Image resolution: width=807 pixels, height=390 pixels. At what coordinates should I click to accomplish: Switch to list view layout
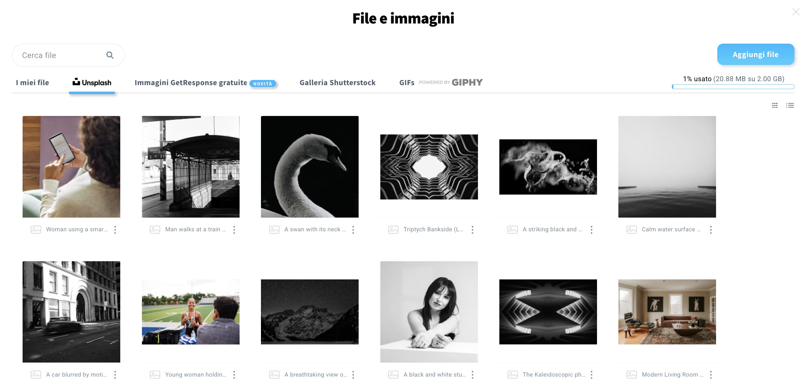pyautogui.click(x=790, y=105)
